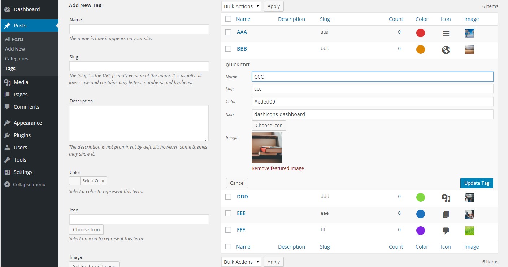Click the Plugins plug icon in sidebar
The height and width of the screenshot is (267, 508).
pyautogui.click(x=7, y=135)
